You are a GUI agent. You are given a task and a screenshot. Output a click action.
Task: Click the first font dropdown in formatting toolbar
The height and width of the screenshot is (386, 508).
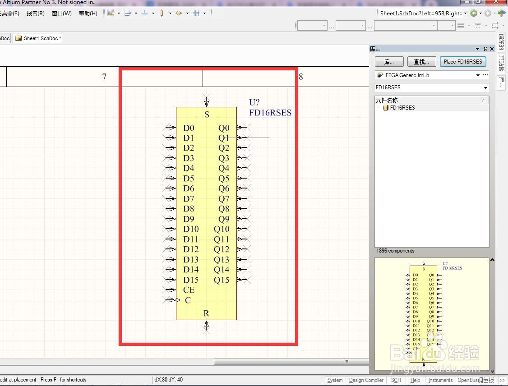point(312,26)
